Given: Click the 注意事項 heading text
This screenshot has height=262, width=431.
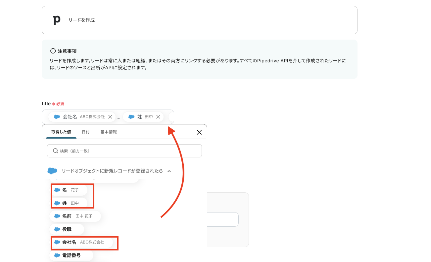Looking at the screenshot, I should coord(67,51).
